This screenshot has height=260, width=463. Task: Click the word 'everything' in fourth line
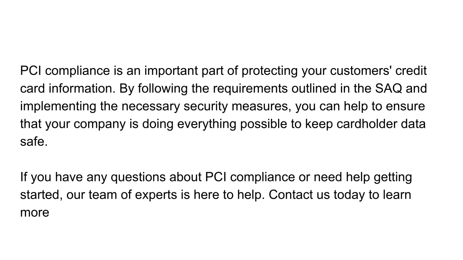click(207, 124)
